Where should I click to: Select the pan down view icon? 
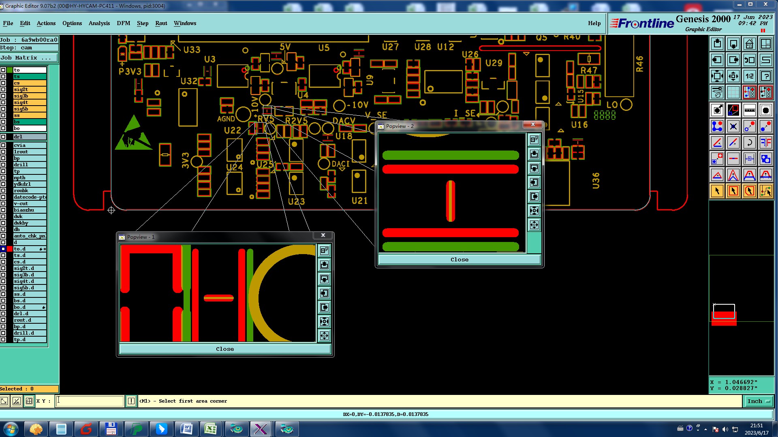click(733, 44)
